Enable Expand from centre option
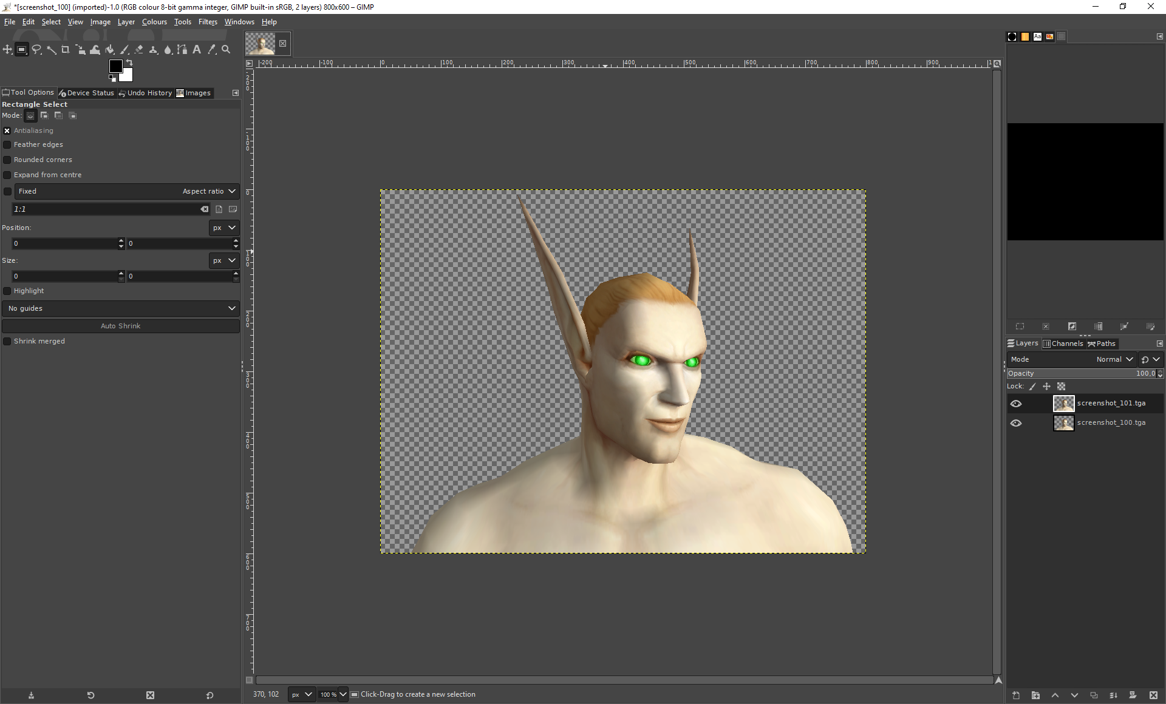 [x=7, y=175]
